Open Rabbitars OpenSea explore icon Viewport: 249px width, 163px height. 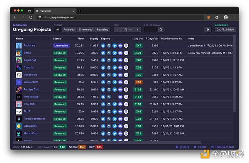point(103,46)
